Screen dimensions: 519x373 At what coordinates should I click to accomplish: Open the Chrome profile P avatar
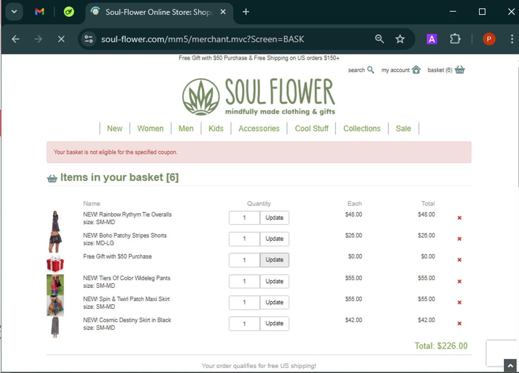pos(489,39)
